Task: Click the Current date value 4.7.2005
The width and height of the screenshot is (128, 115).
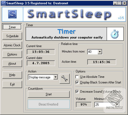Action: pyautogui.click(x=41, y=63)
